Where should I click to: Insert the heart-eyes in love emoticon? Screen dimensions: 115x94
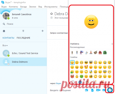[x=86, y=67]
